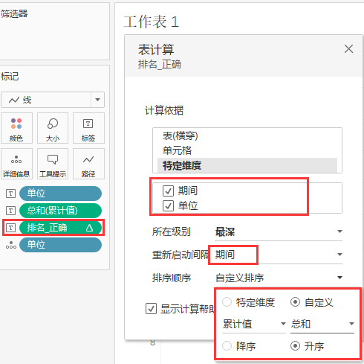Open the 路径 path mark card
The height and width of the screenshot is (364, 364).
88,164
